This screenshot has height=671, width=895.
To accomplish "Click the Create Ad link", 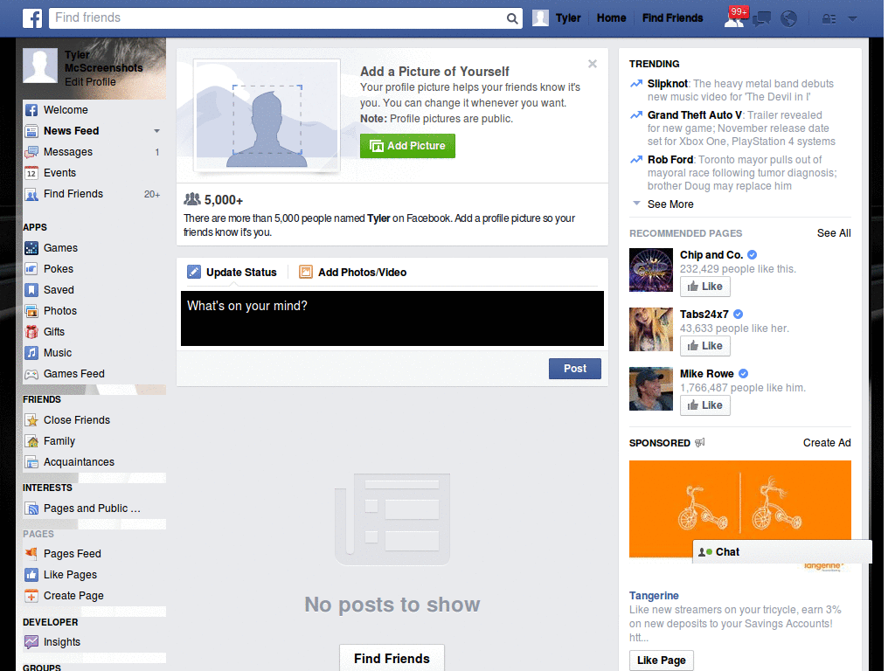I will (x=827, y=443).
